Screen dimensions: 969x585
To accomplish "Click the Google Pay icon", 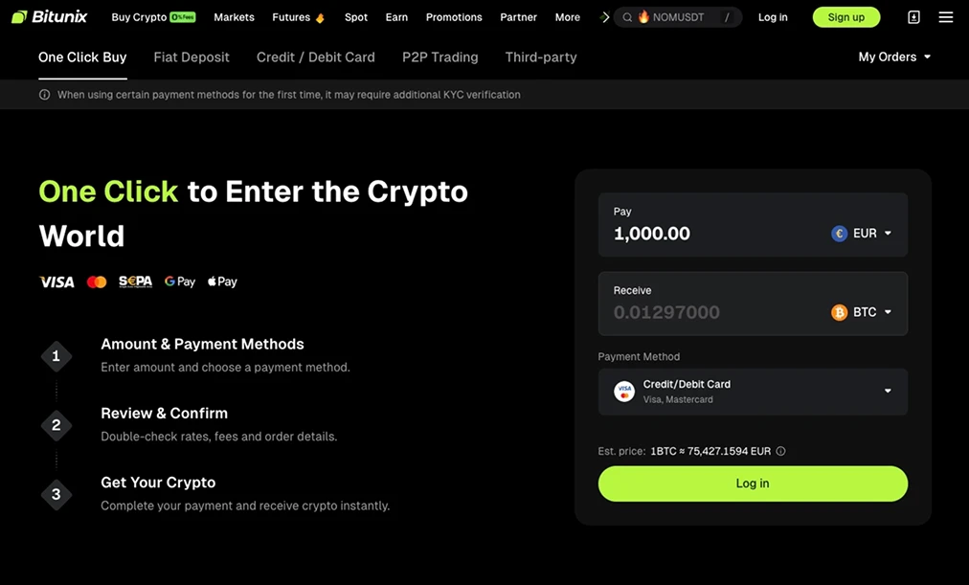I will click(179, 281).
